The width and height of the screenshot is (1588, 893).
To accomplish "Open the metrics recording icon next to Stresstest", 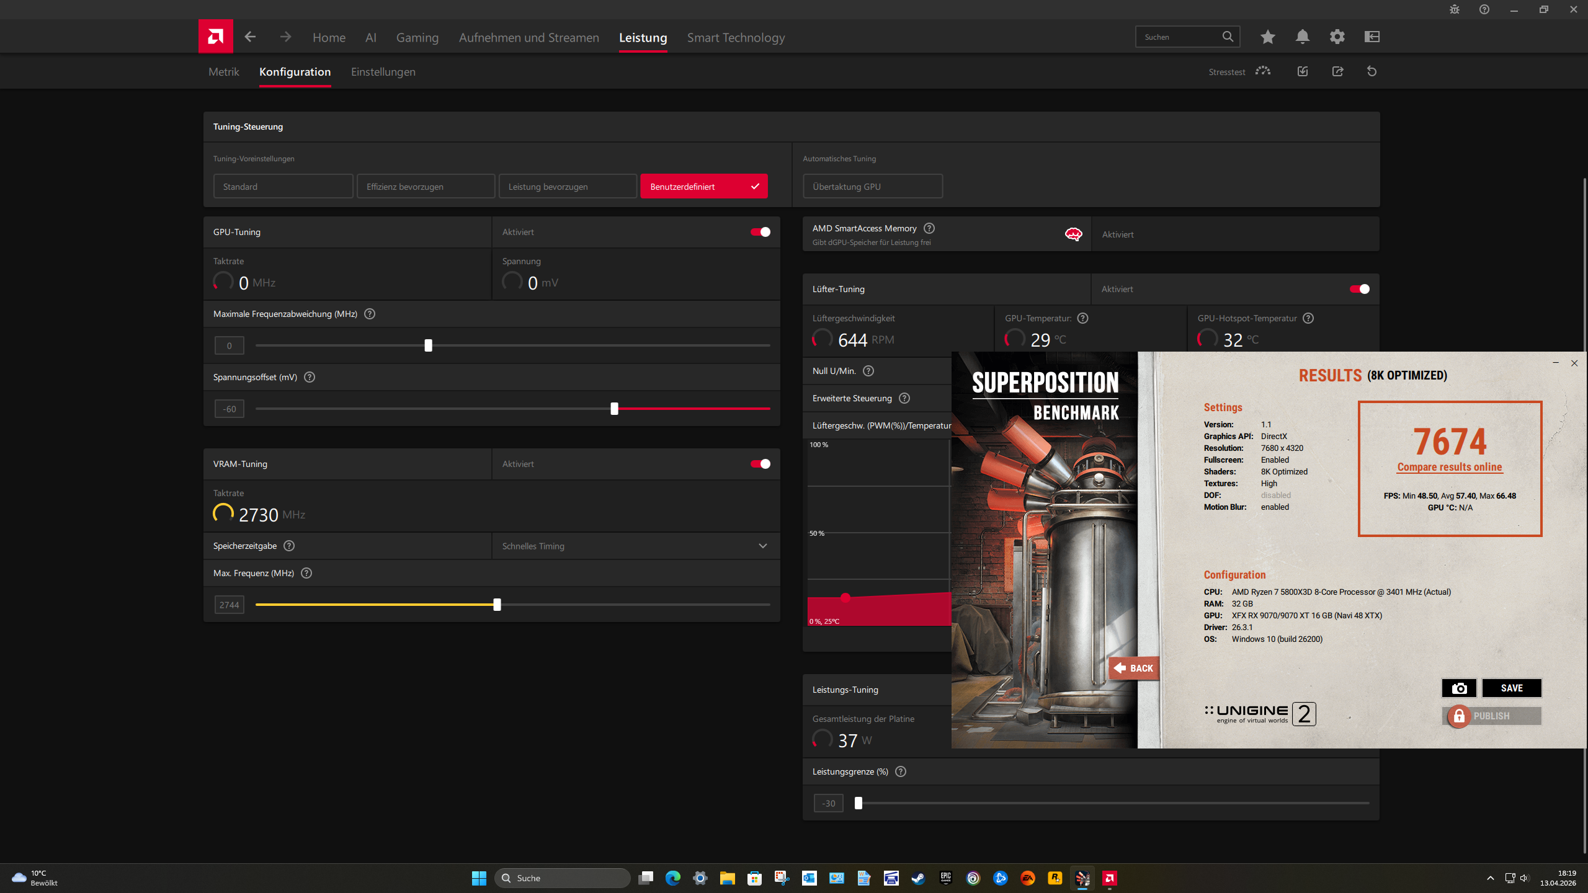I will [1302, 71].
